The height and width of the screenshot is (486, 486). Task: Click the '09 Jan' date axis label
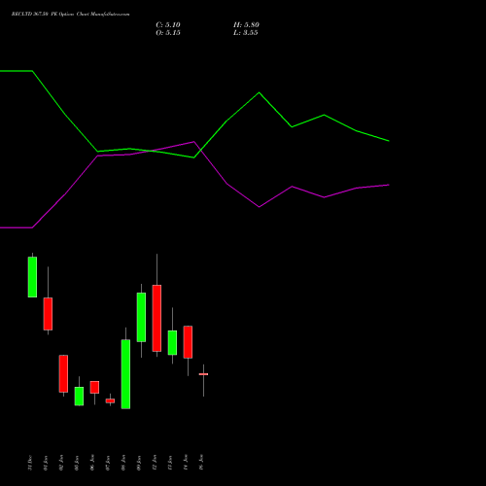[139, 463]
